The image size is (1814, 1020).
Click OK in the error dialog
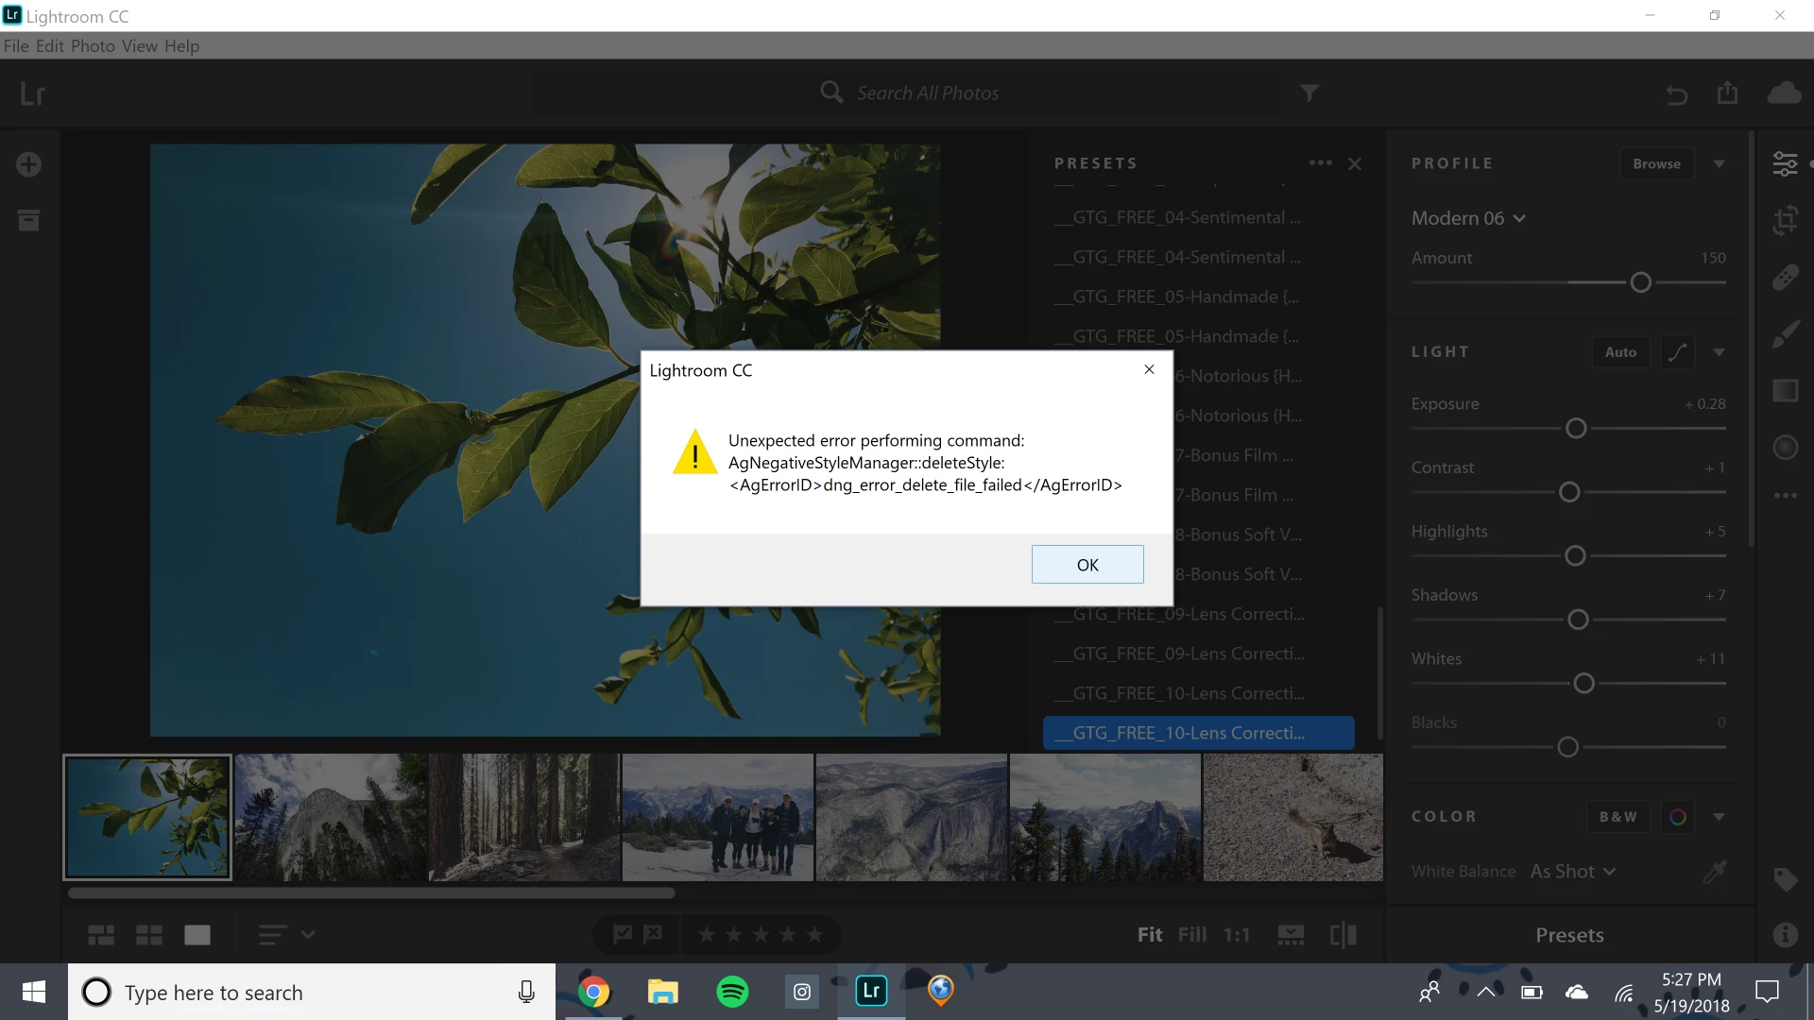[x=1087, y=564]
